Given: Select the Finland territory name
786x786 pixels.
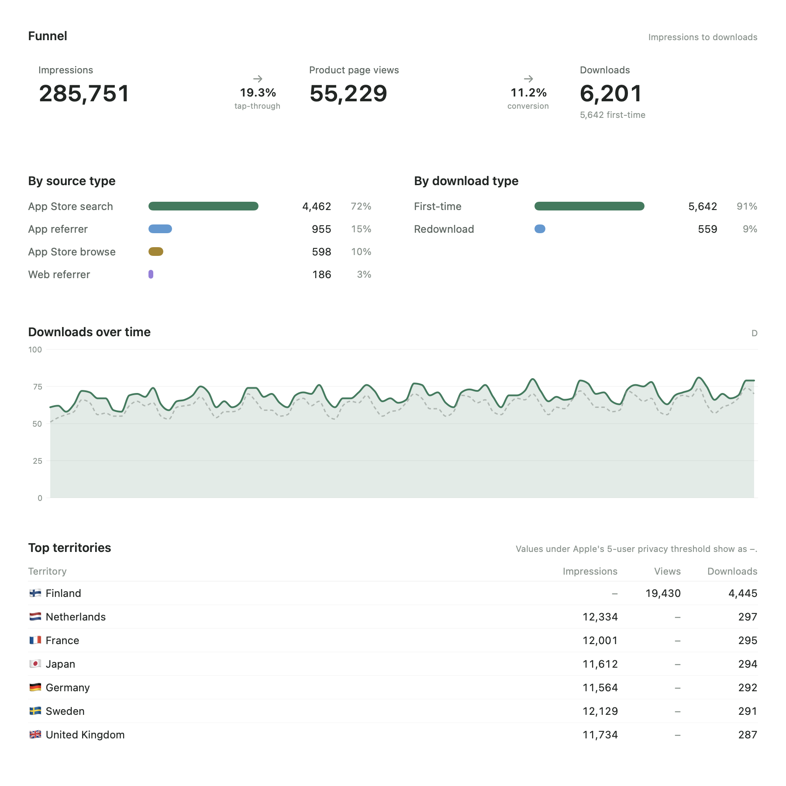Looking at the screenshot, I should 63,593.
